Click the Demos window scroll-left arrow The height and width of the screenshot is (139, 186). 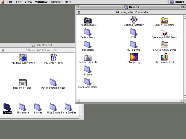click(x=78, y=101)
